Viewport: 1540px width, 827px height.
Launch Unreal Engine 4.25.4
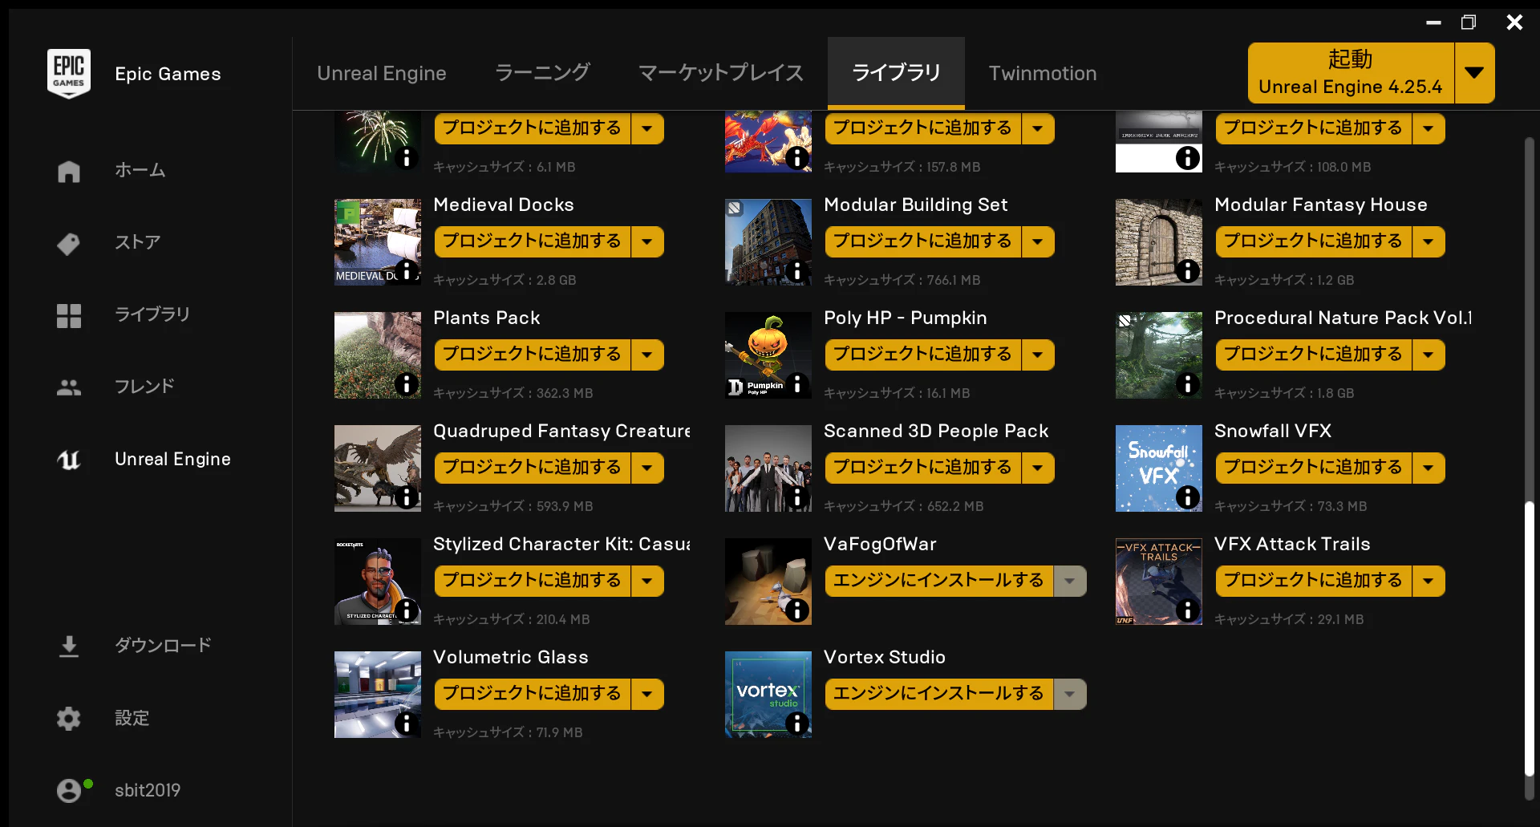[x=1351, y=73]
